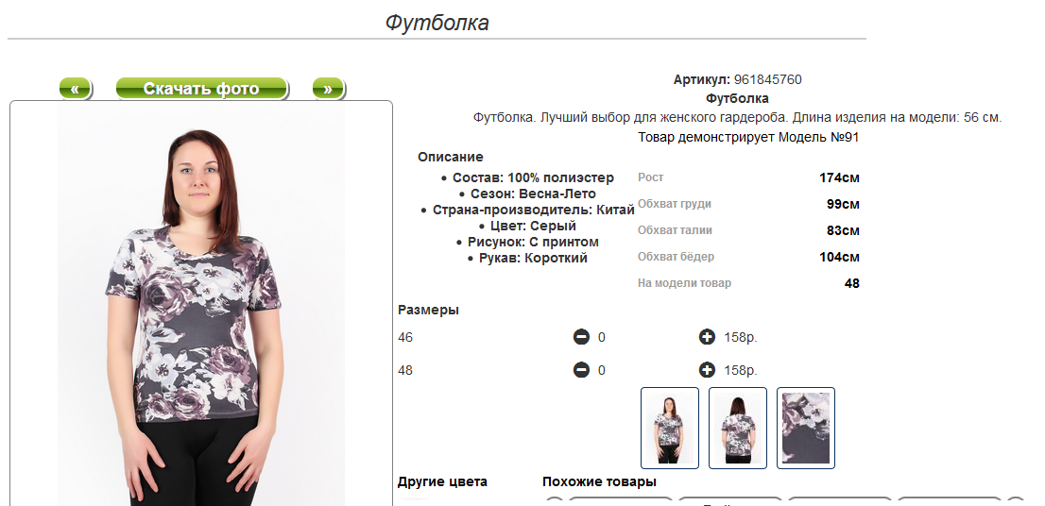1045x506 pixels.
Task: Click the Похожие товары section heading
Action: click(599, 481)
